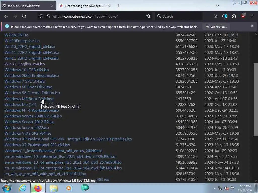Image resolution: width=258 pixels, height=193 pixels.
Task: Click the Refresh Firefox button
Action: point(216,27)
